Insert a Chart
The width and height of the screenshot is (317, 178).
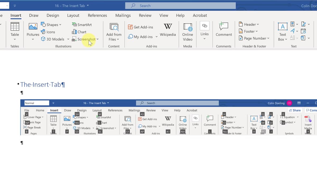(x=79, y=32)
